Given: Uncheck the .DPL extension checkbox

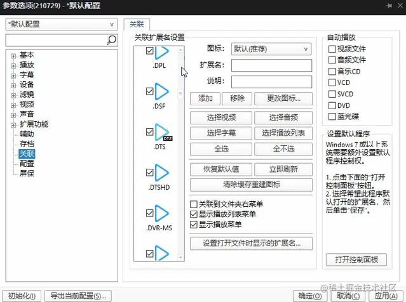Looking at the screenshot, I should 150,51.
